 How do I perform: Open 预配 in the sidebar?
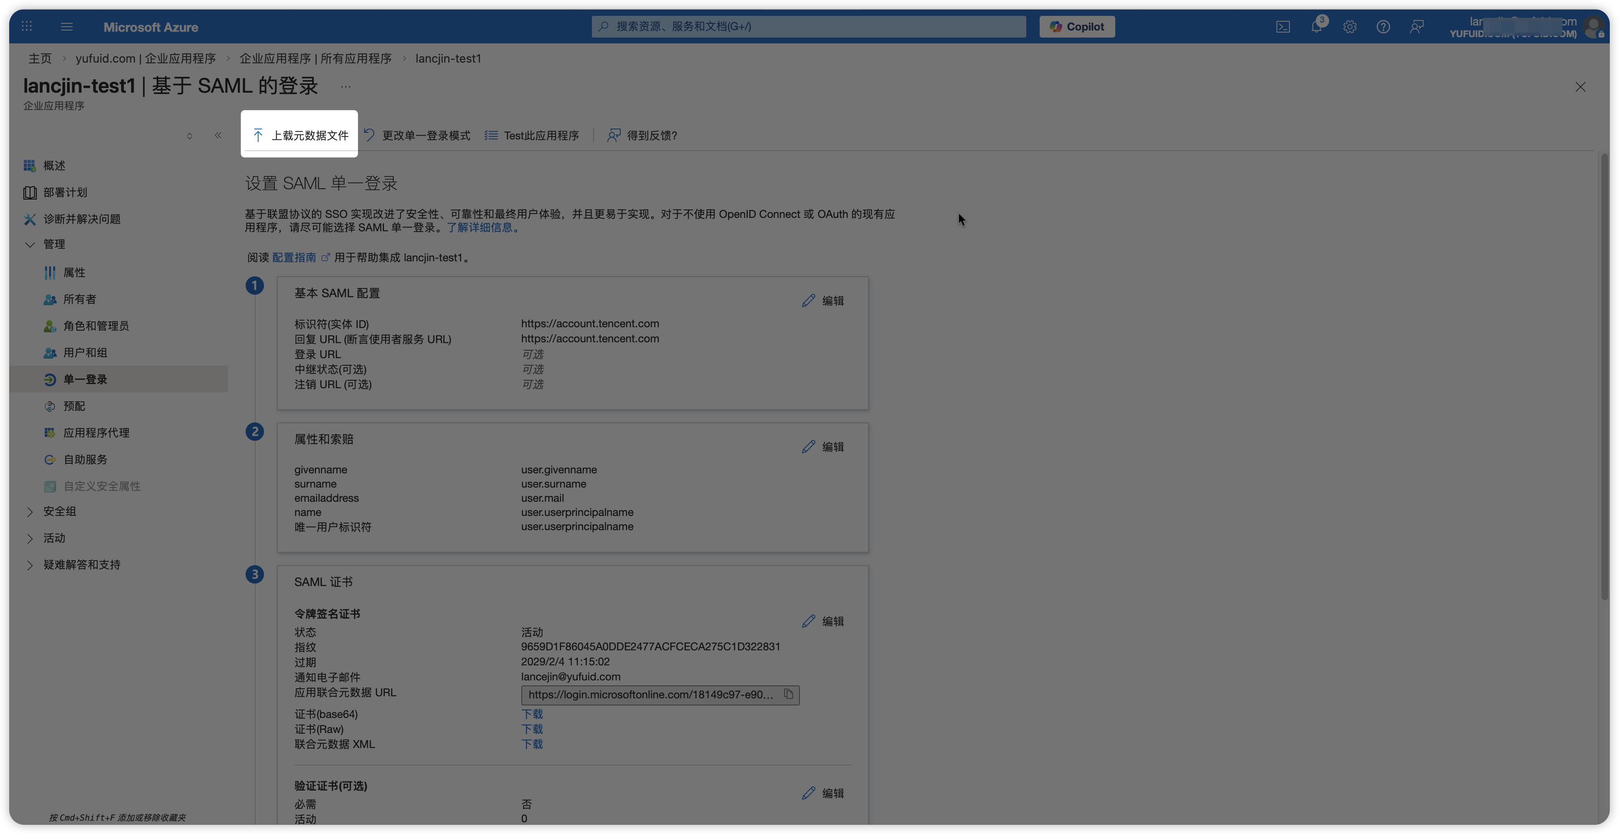pos(74,406)
